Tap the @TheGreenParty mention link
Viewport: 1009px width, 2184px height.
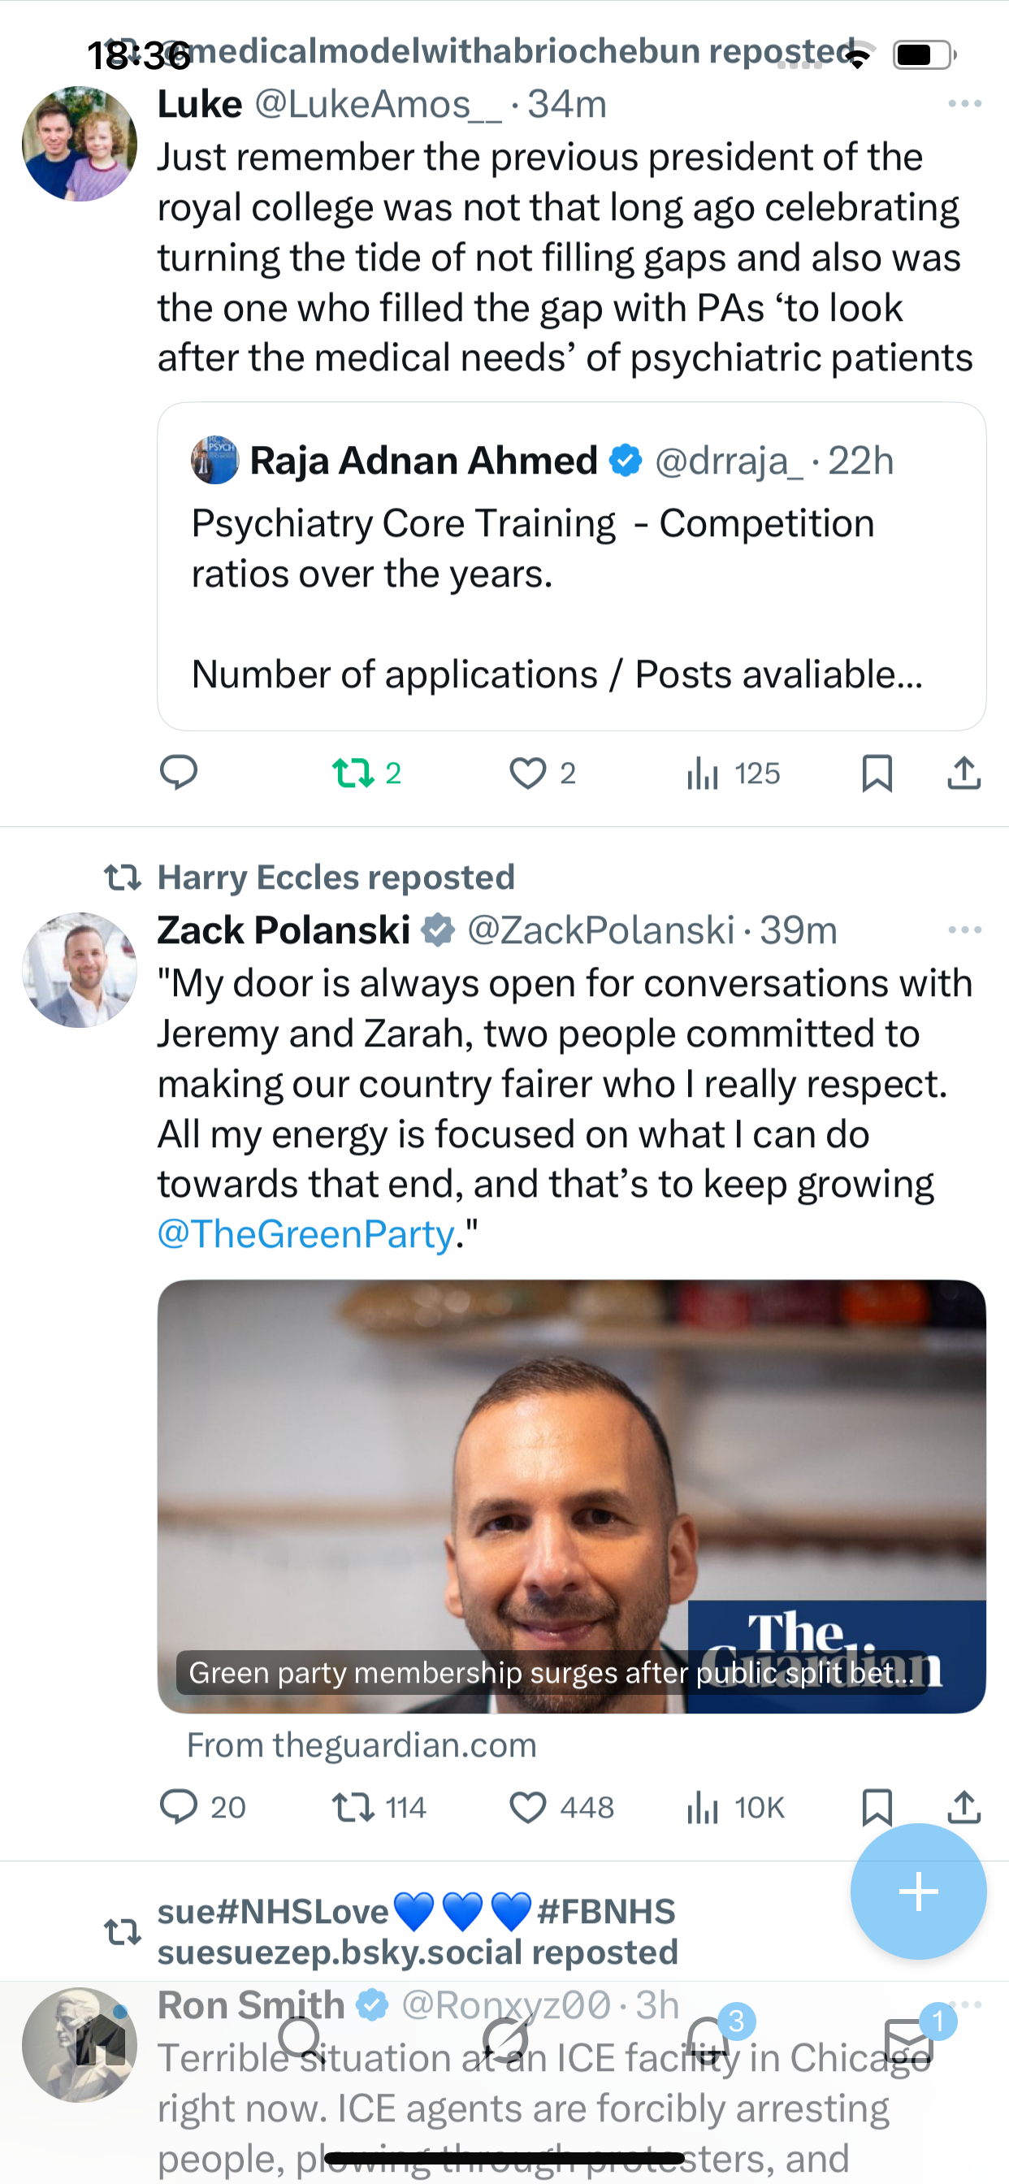point(306,1233)
